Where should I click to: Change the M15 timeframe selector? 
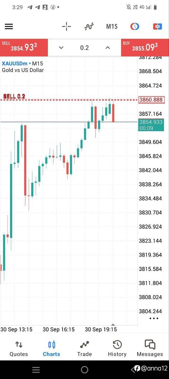112,26
